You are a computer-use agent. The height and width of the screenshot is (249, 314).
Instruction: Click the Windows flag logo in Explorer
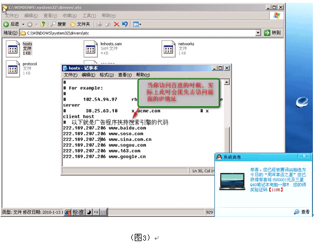pyautogui.click(x=277, y=15)
